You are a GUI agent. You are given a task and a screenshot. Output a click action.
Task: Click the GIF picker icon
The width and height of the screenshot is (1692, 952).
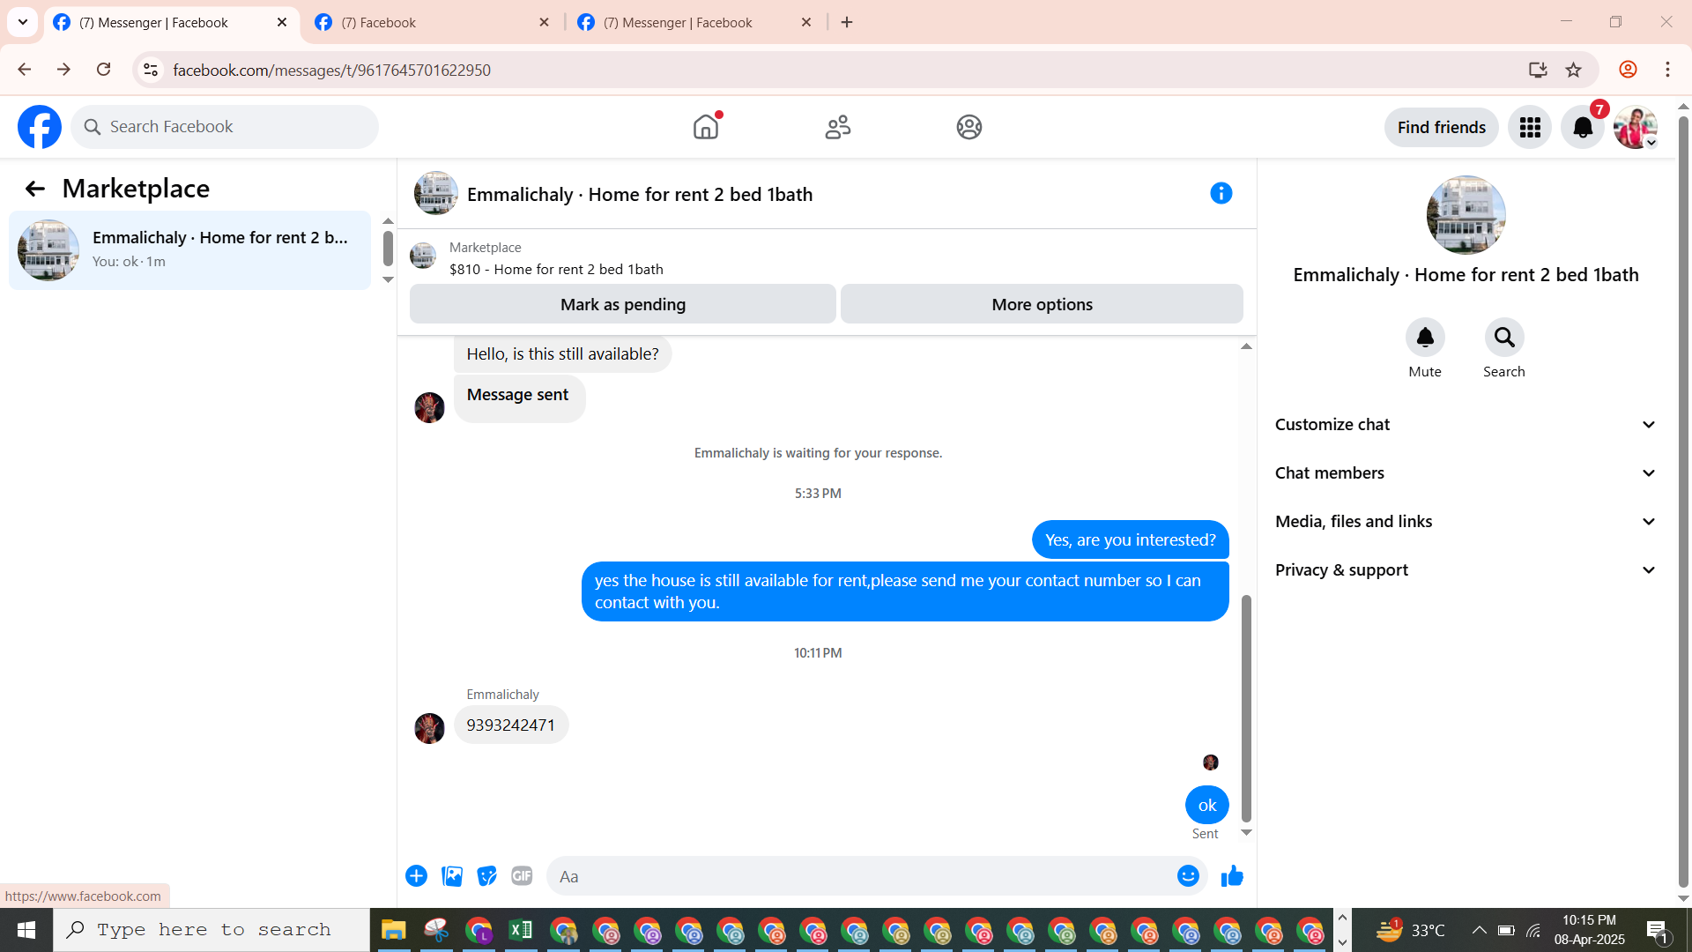tap(522, 876)
